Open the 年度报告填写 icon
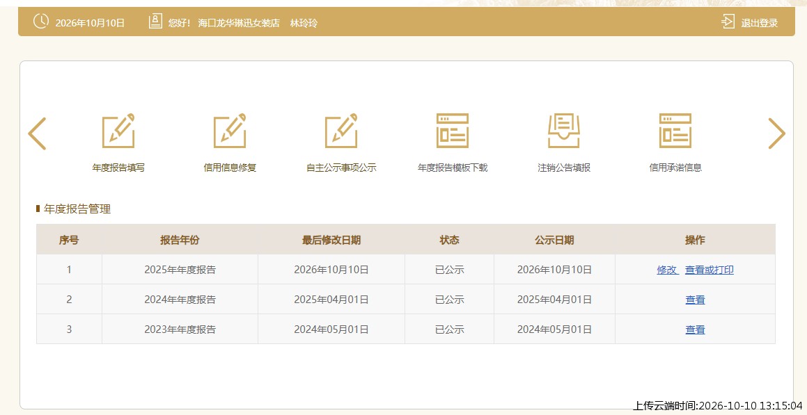The height and width of the screenshot is (415, 807). pos(118,131)
